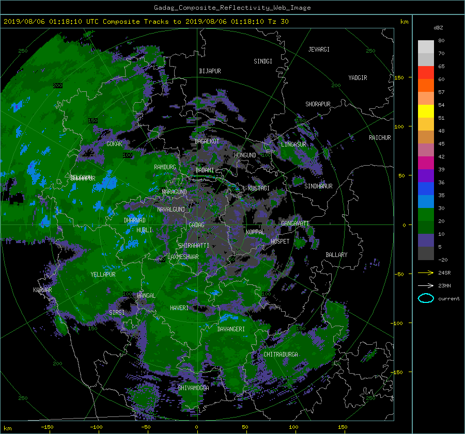Pick the bright green 20-30 dBZ swatch
465x434 pixels.
pyautogui.click(x=426, y=215)
